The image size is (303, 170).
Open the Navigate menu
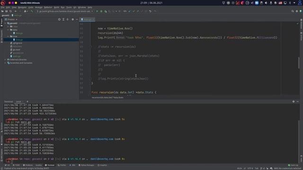[x=22, y=8]
